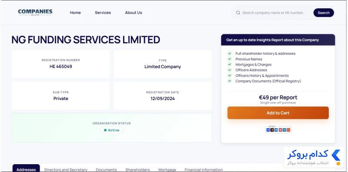Click the Companies Registry logo
348x172 pixels.
(x=35, y=13)
